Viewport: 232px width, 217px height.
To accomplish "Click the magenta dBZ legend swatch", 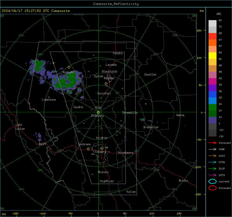I will tap(212, 81).
